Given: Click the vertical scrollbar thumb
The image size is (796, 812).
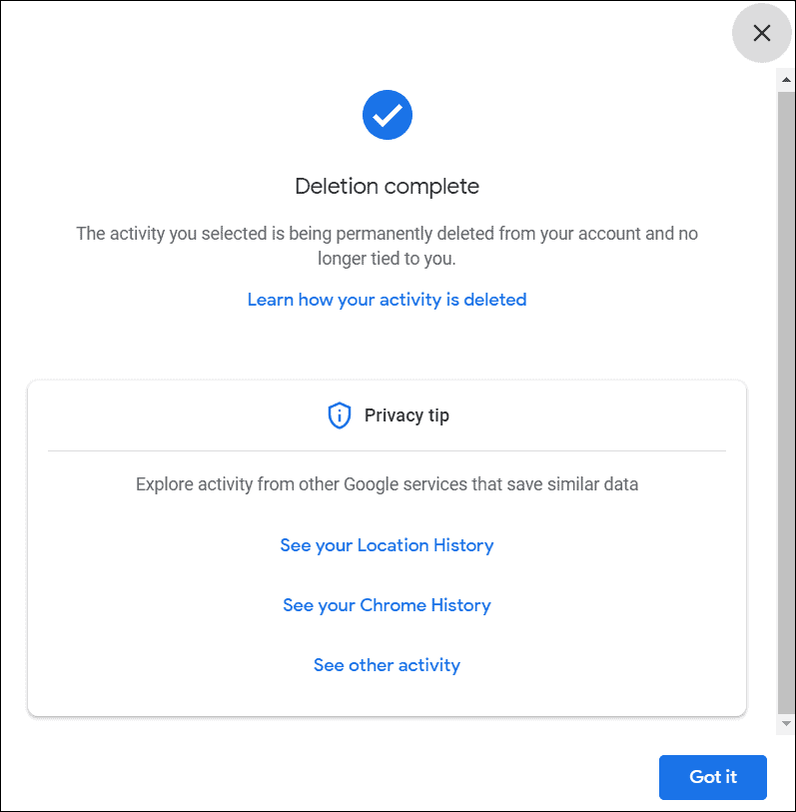Looking at the screenshot, I should [x=786, y=402].
